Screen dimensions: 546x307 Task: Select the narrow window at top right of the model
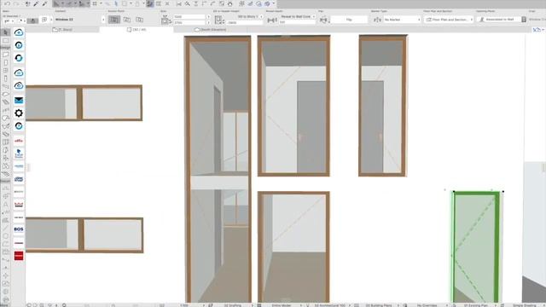383,106
